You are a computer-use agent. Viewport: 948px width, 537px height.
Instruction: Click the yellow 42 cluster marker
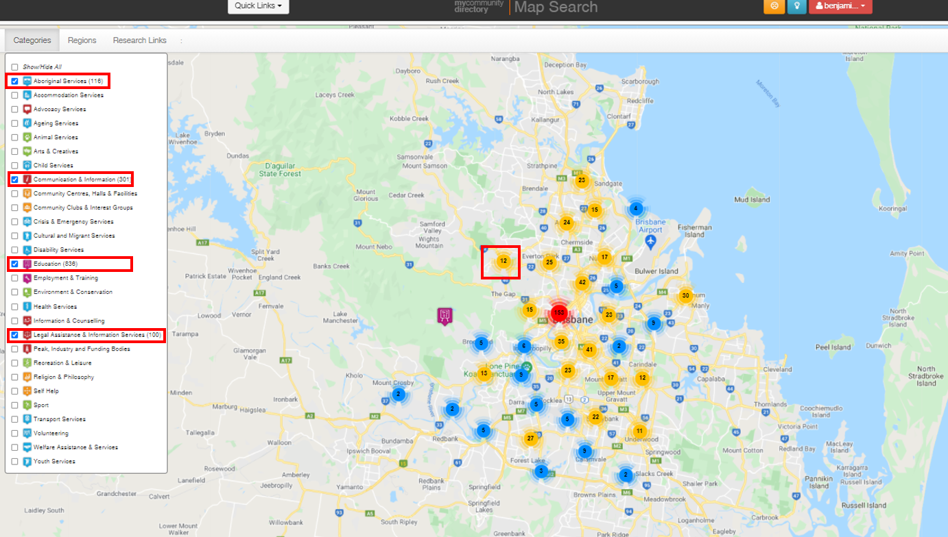pyautogui.click(x=582, y=282)
